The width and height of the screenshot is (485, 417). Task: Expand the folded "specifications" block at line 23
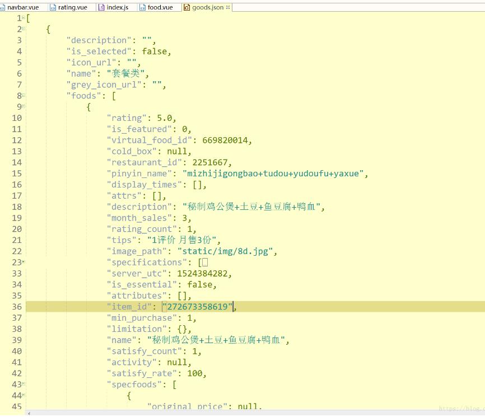click(23, 263)
